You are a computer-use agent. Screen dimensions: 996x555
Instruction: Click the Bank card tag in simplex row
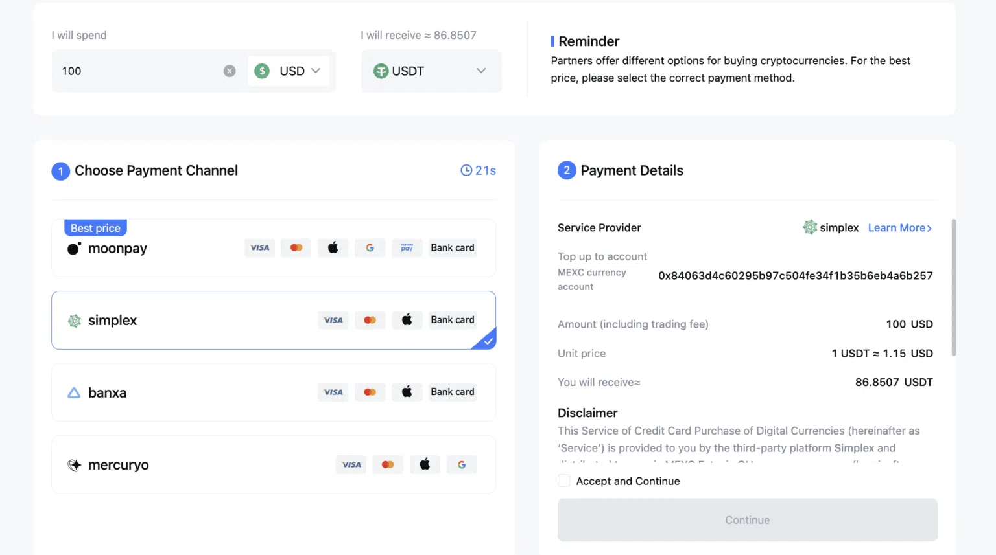(x=453, y=320)
